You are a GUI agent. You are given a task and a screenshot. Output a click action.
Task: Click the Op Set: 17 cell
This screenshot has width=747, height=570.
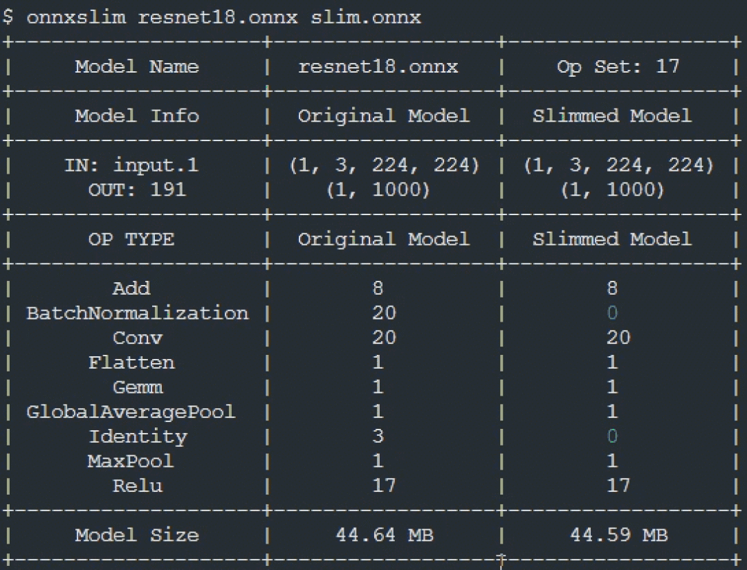pyautogui.click(x=618, y=66)
